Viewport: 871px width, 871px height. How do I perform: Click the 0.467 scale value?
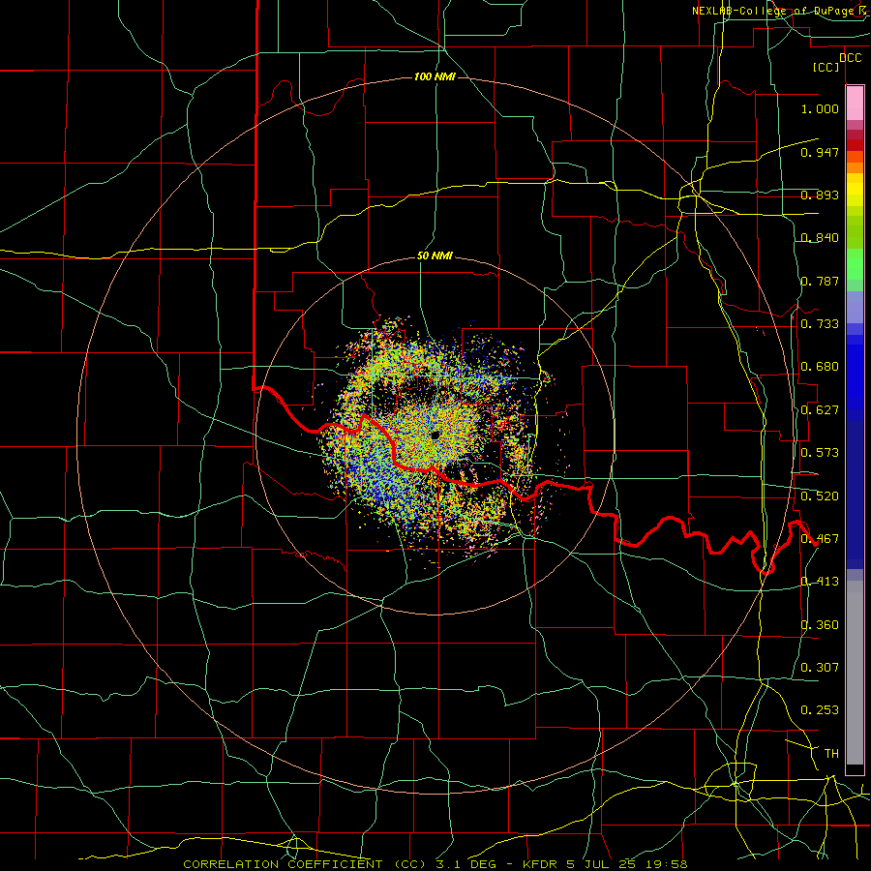820,539
